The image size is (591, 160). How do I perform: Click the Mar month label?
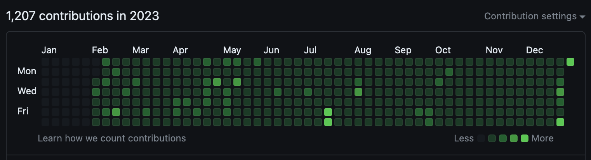pyautogui.click(x=141, y=50)
